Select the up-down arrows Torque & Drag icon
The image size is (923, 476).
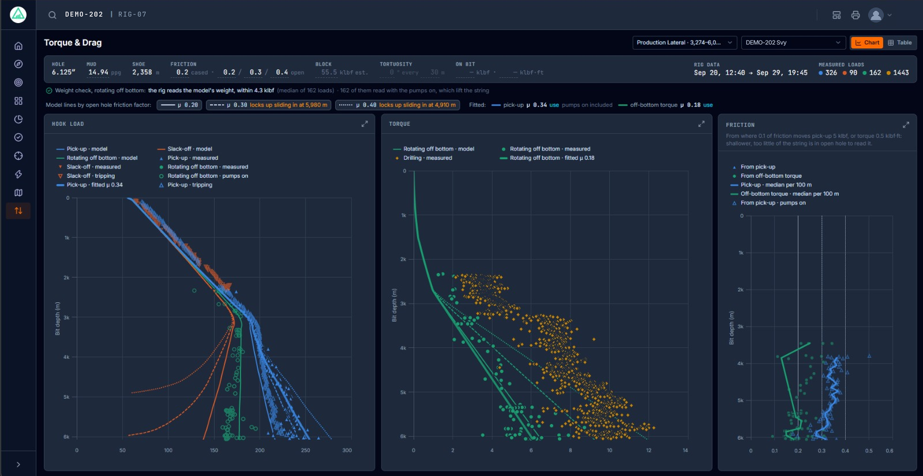18,211
